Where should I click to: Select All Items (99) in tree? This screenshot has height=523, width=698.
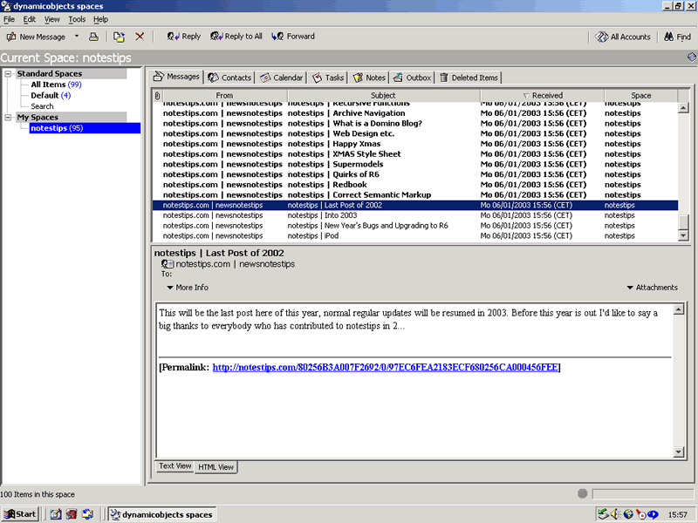(x=56, y=85)
